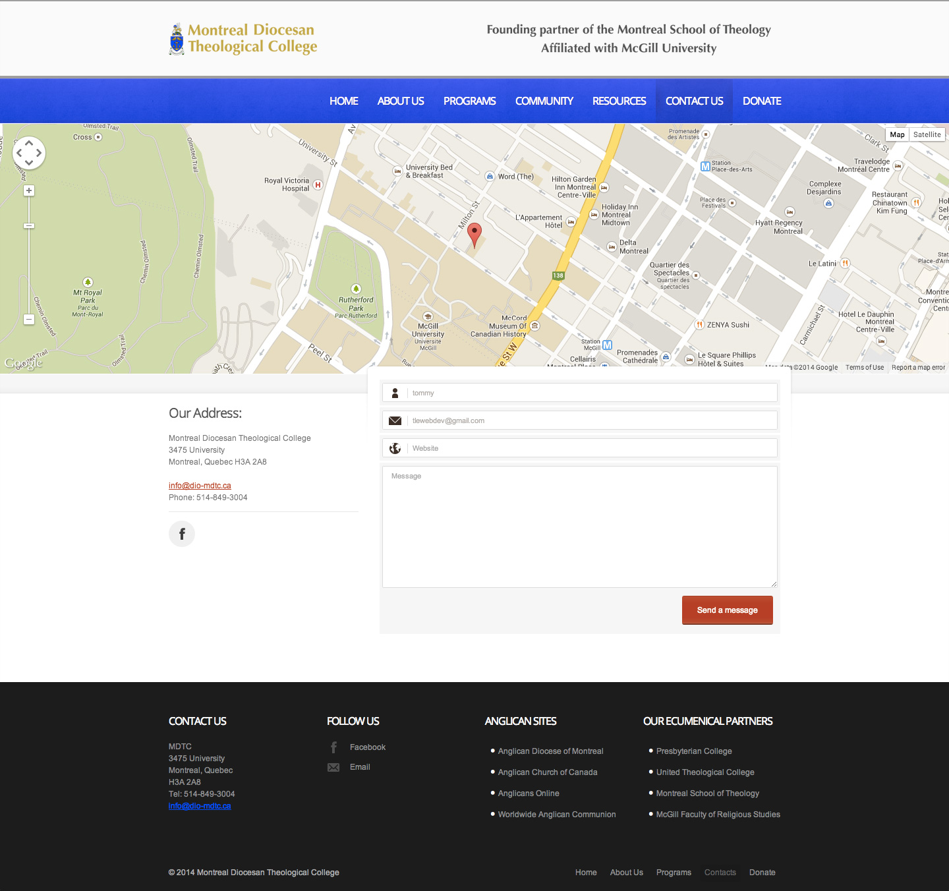Image resolution: width=949 pixels, height=891 pixels.
Task: Click footer info@dio-mdtc.ca email link
Action: 200,806
